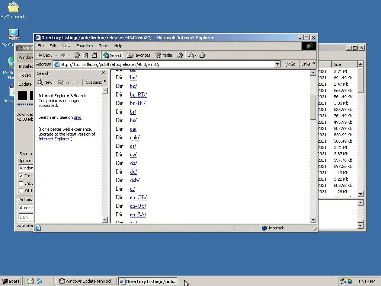
Task: Open the cak/ directory link
Action: [x=135, y=137]
